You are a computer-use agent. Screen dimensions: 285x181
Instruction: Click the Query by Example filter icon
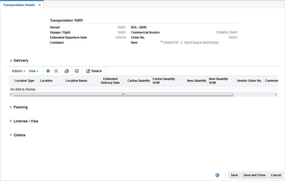tap(77, 71)
